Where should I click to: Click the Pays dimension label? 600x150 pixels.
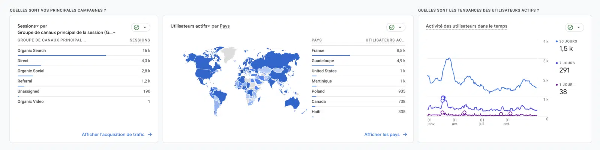tap(225, 26)
